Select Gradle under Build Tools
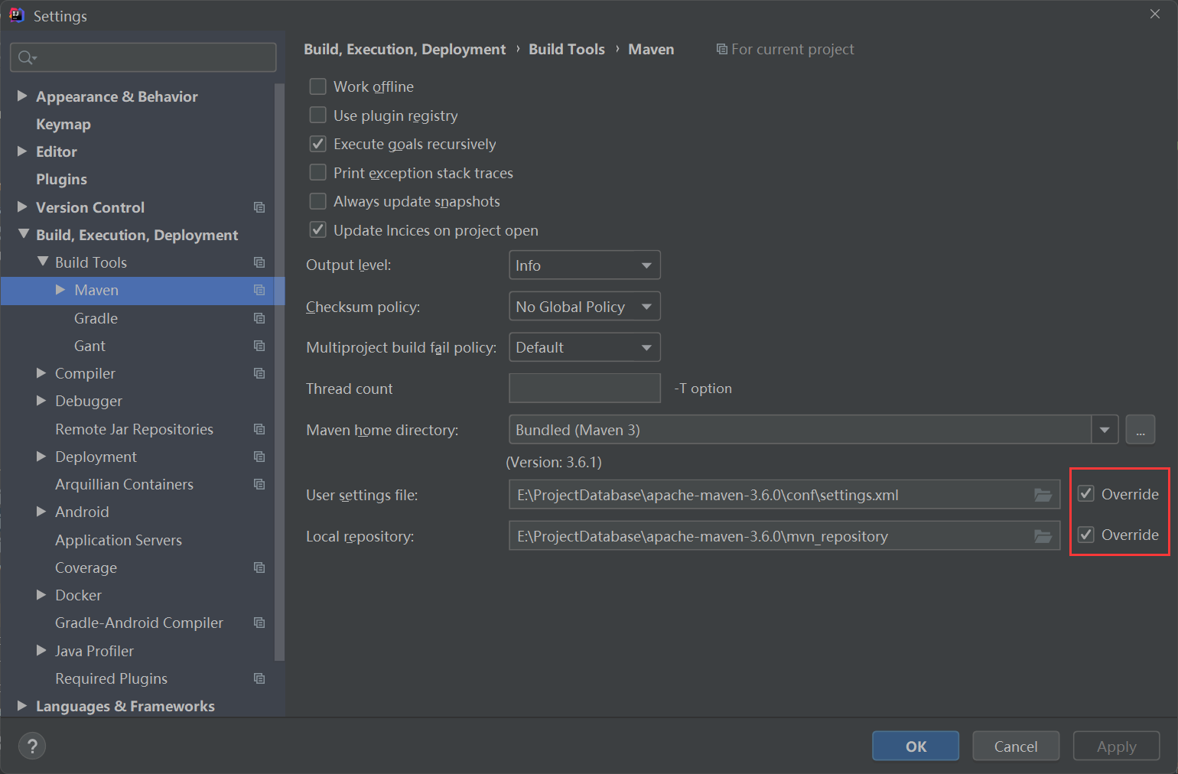The image size is (1178, 774). pos(96,318)
